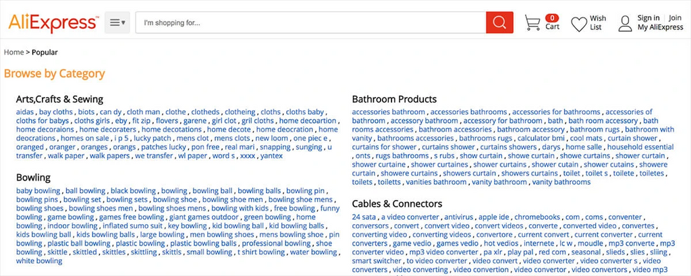Open the "white bowling" link
Viewport: 691px width, 276px height.
(x=39, y=261)
